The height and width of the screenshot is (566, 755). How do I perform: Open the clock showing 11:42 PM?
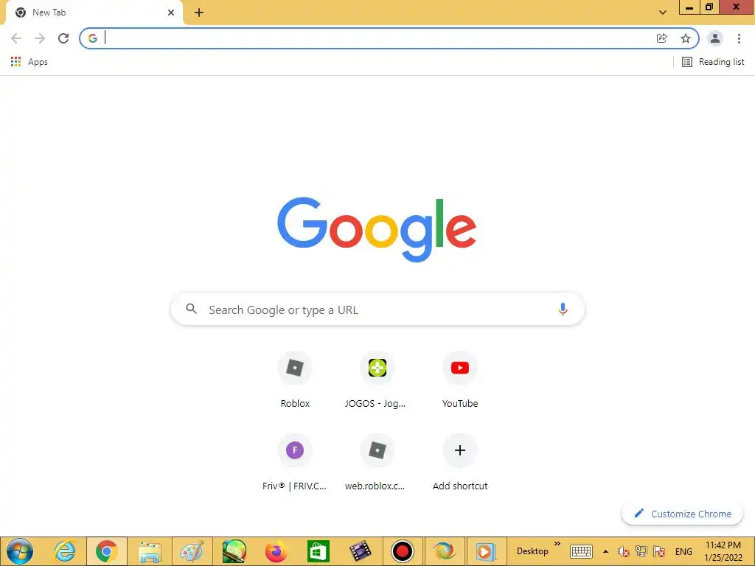pyautogui.click(x=723, y=551)
